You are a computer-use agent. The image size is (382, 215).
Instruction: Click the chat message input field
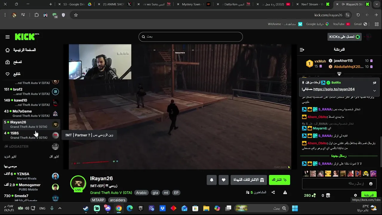[339, 183]
